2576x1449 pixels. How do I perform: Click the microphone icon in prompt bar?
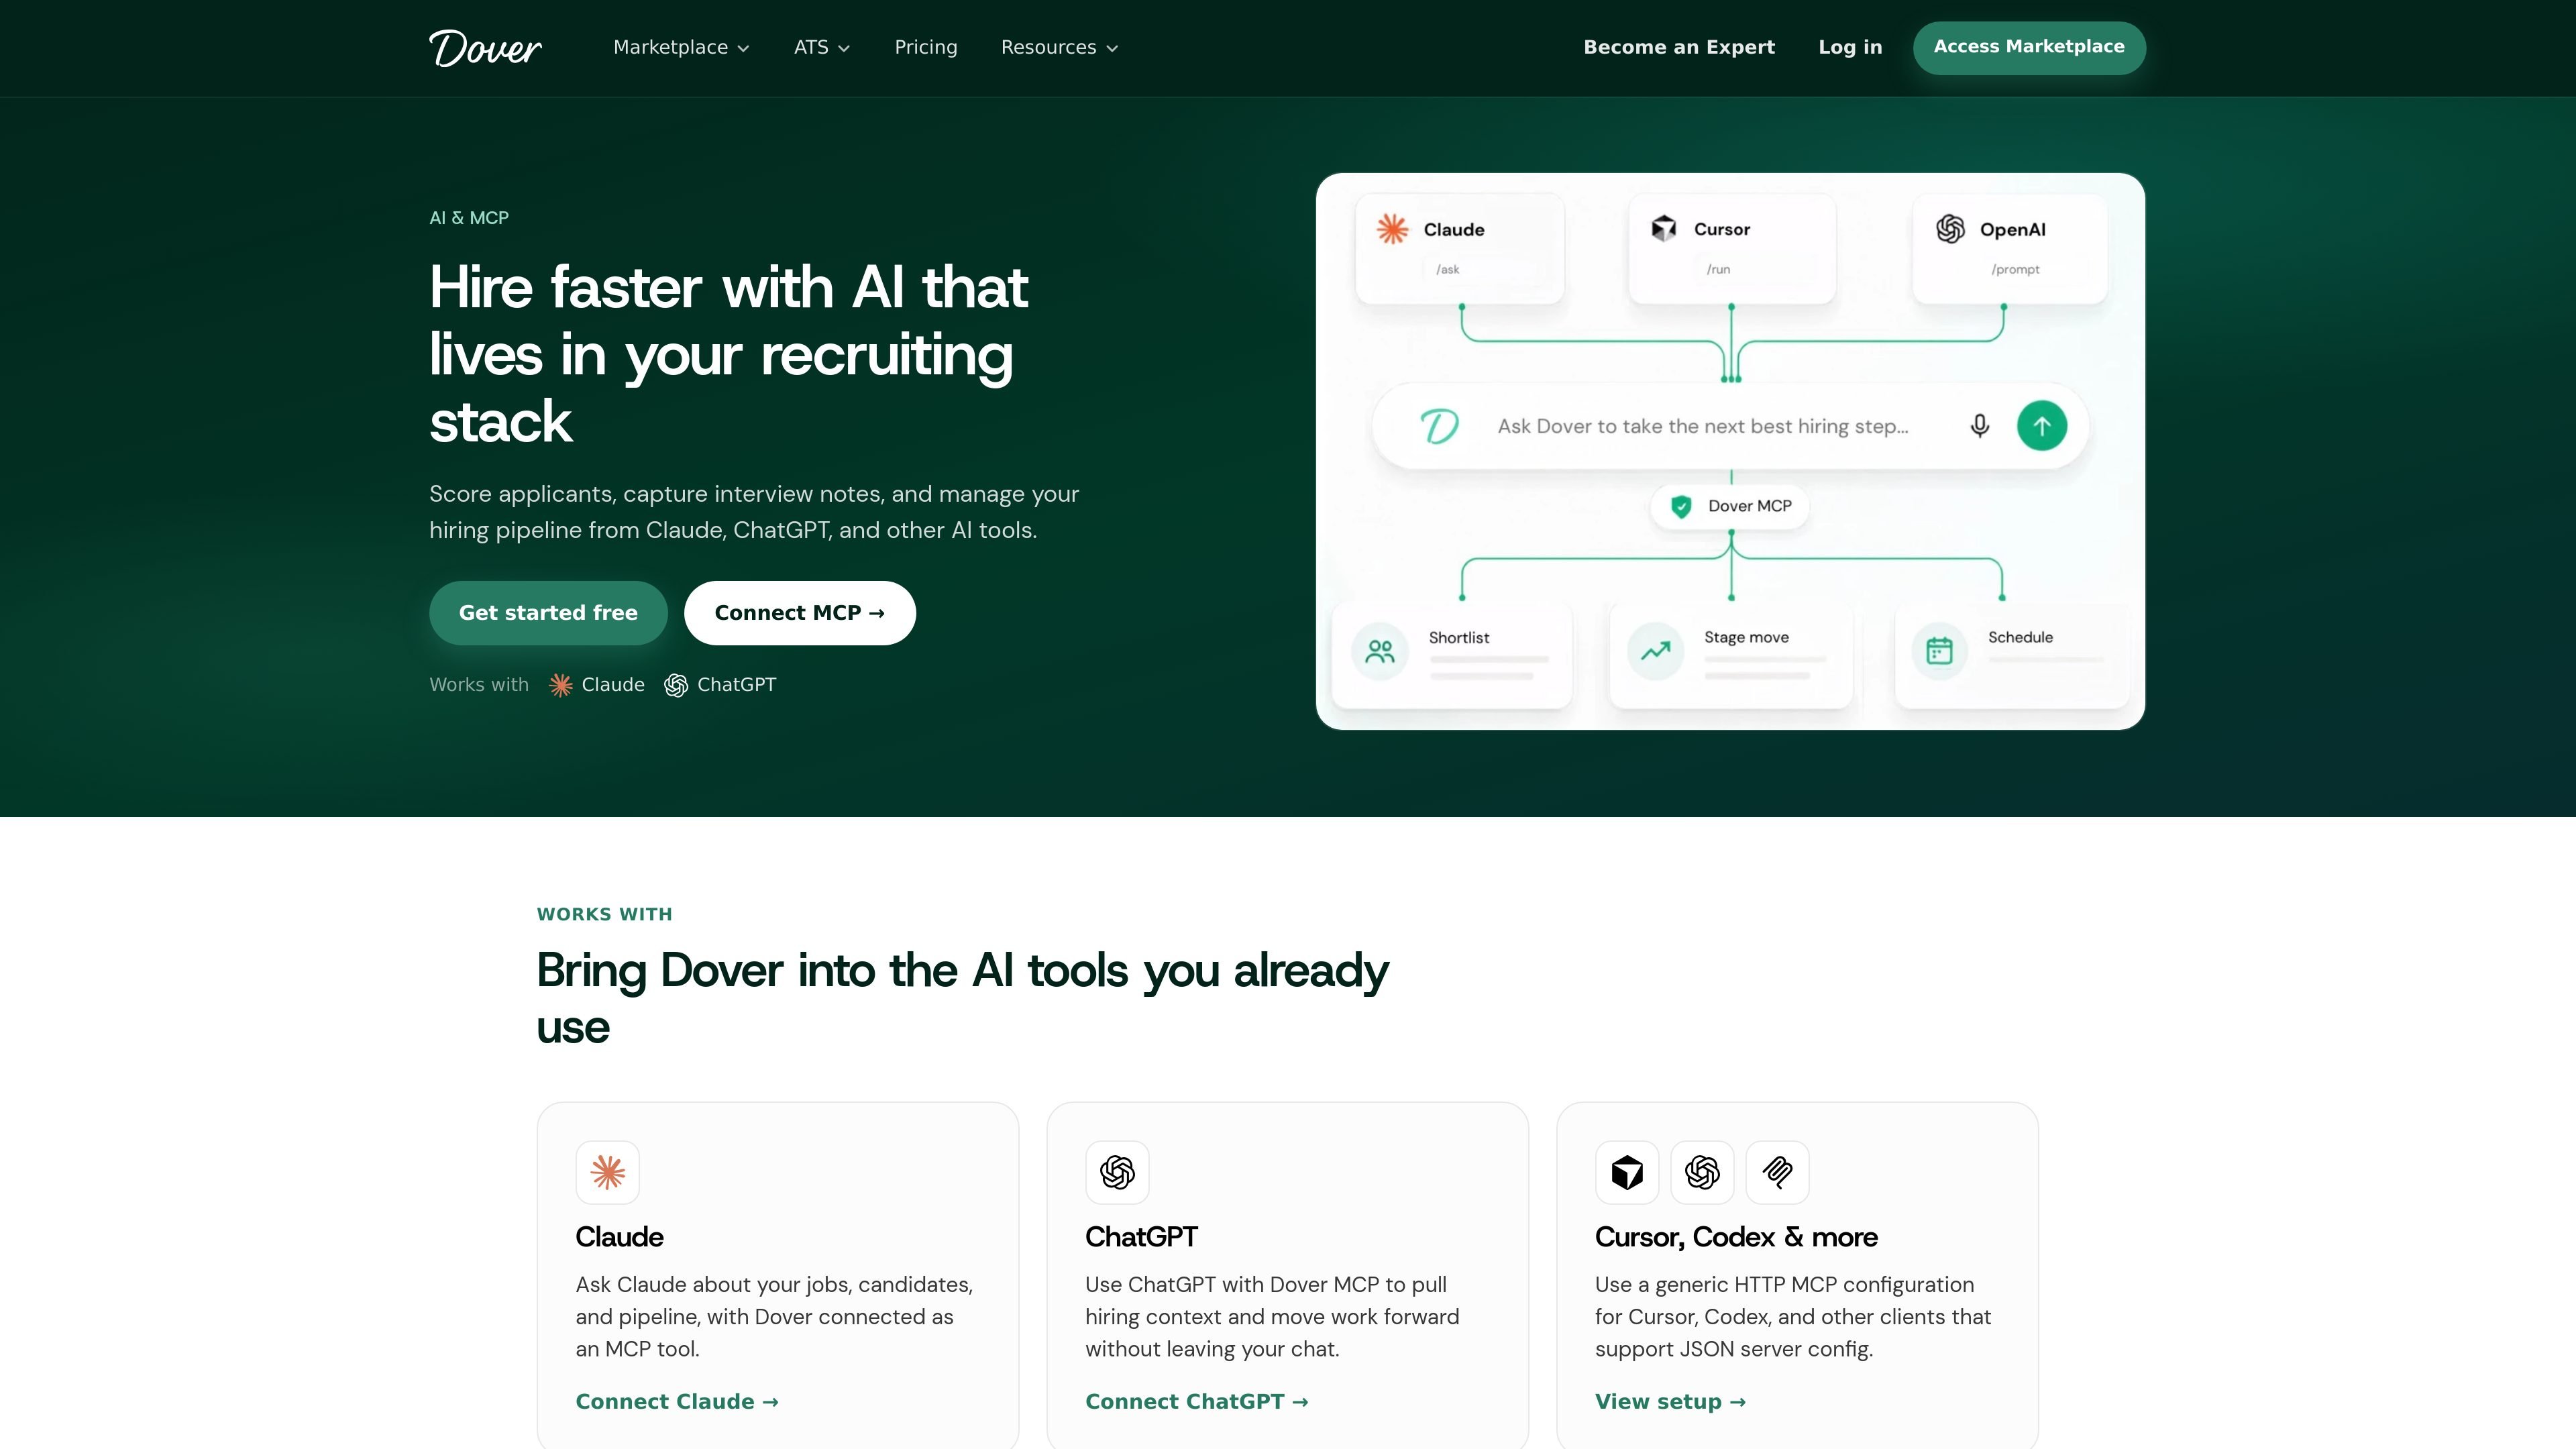(1979, 426)
